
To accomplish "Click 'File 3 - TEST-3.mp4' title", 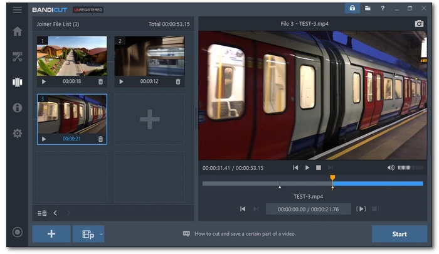I will click(x=304, y=24).
